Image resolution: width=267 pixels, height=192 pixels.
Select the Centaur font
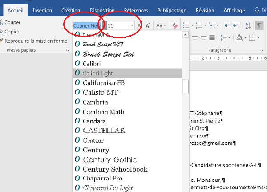[x=128, y=140]
